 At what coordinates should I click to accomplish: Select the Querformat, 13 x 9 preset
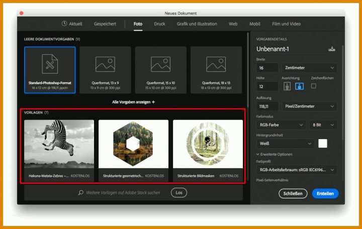(105, 70)
